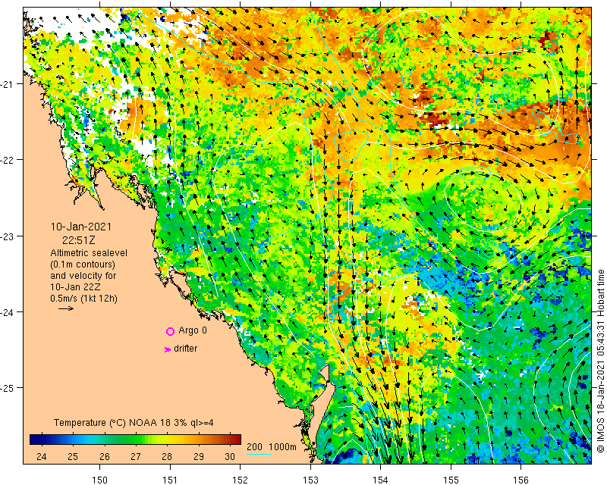
Task: Click the latitude axis label "-21"
Action: [8, 83]
